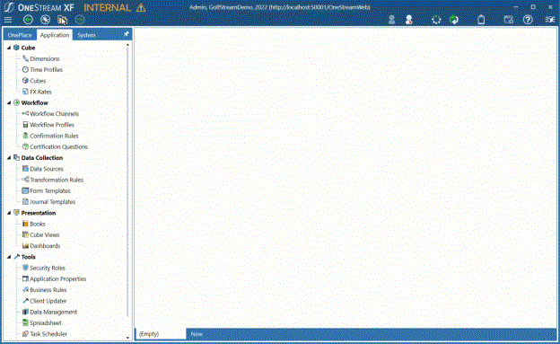560x344 pixels.
Task: Collapse the Tools tree group
Action: click(9, 257)
